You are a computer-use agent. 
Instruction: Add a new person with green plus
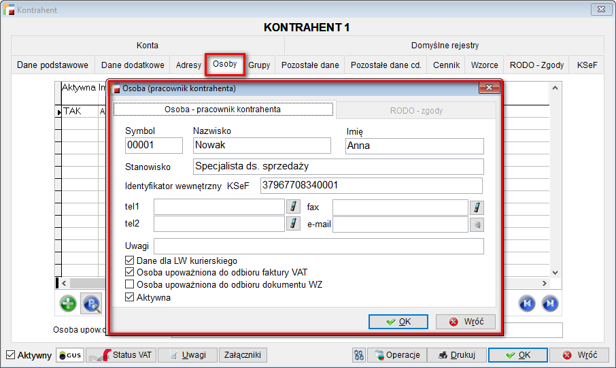click(68, 303)
